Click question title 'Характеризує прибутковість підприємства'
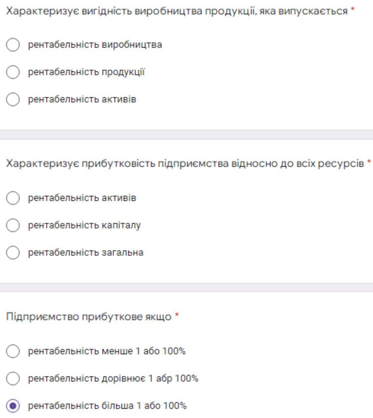The height and width of the screenshot is (418, 373). pyautogui.click(x=185, y=163)
